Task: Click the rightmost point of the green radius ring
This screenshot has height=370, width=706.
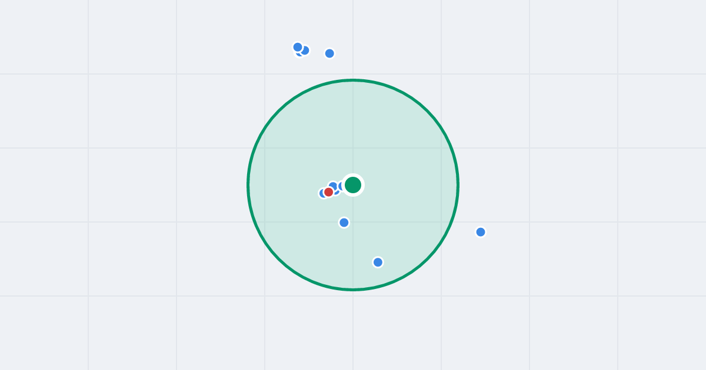Action: point(458,185)
